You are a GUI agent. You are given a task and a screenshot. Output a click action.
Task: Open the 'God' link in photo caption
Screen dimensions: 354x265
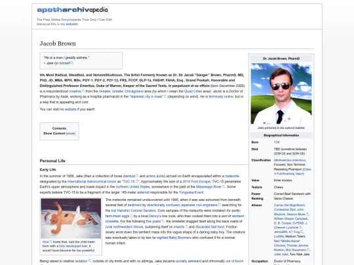click(45, 242)
